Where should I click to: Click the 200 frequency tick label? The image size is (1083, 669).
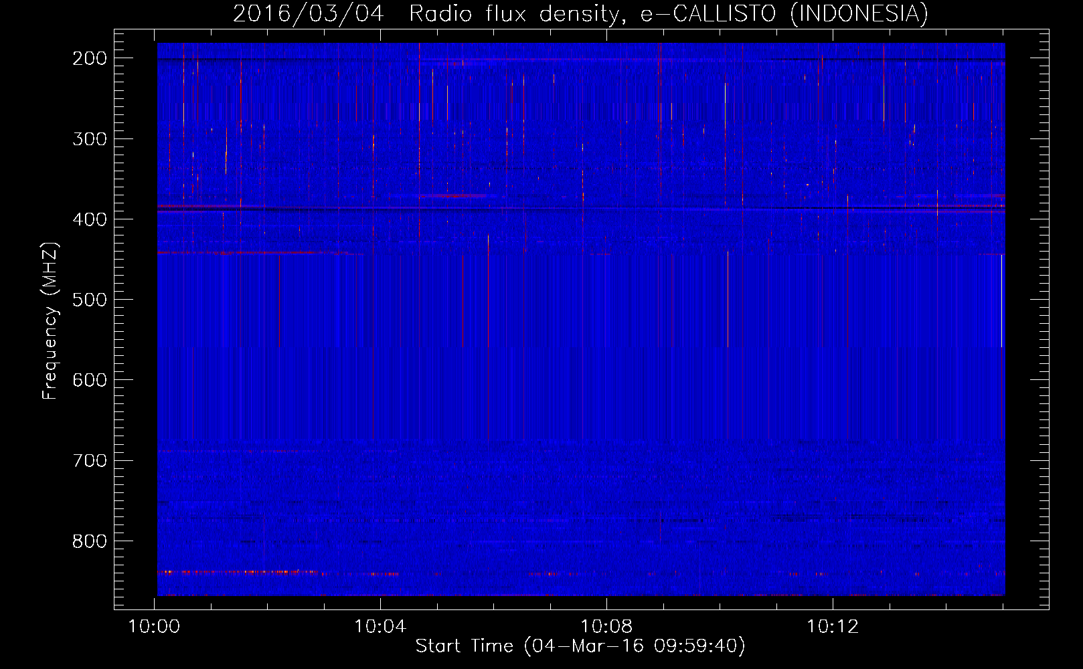[90, 58]
